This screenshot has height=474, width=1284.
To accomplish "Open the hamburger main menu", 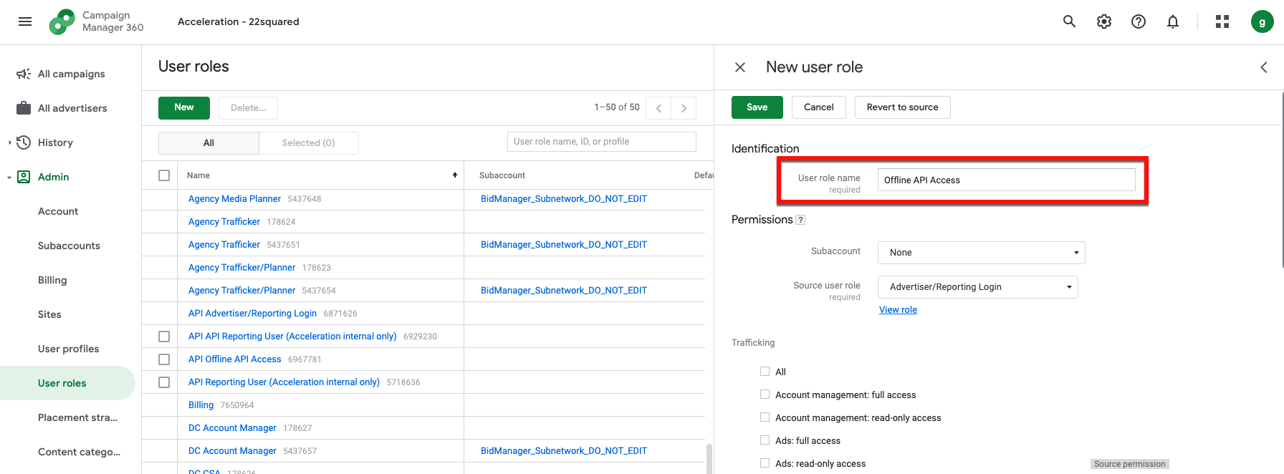I will pyautogui.click(x=25, y=21).
